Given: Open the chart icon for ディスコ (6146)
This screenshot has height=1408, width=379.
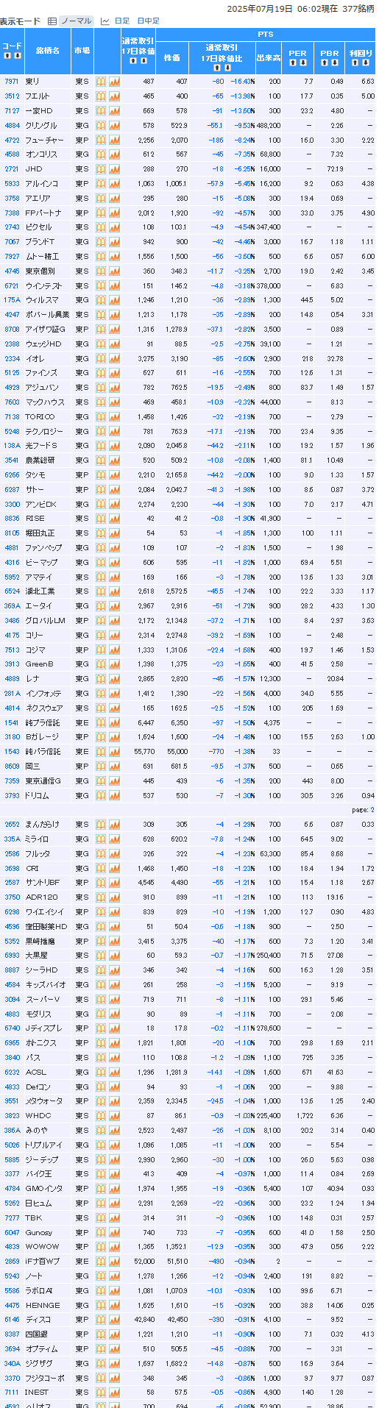Looking at the screenshot, I should click(114, 1319).
